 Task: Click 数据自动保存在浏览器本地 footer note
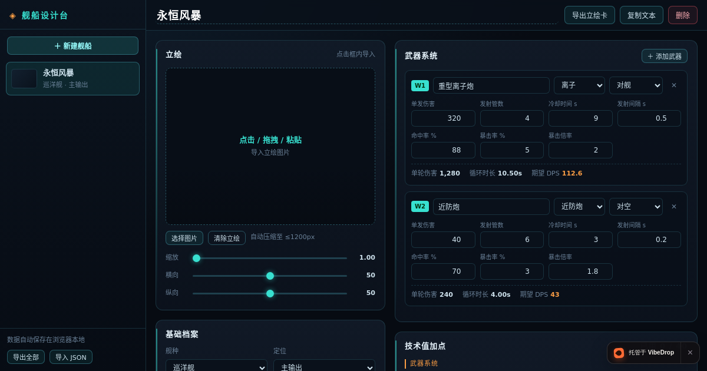click(46, 340)
